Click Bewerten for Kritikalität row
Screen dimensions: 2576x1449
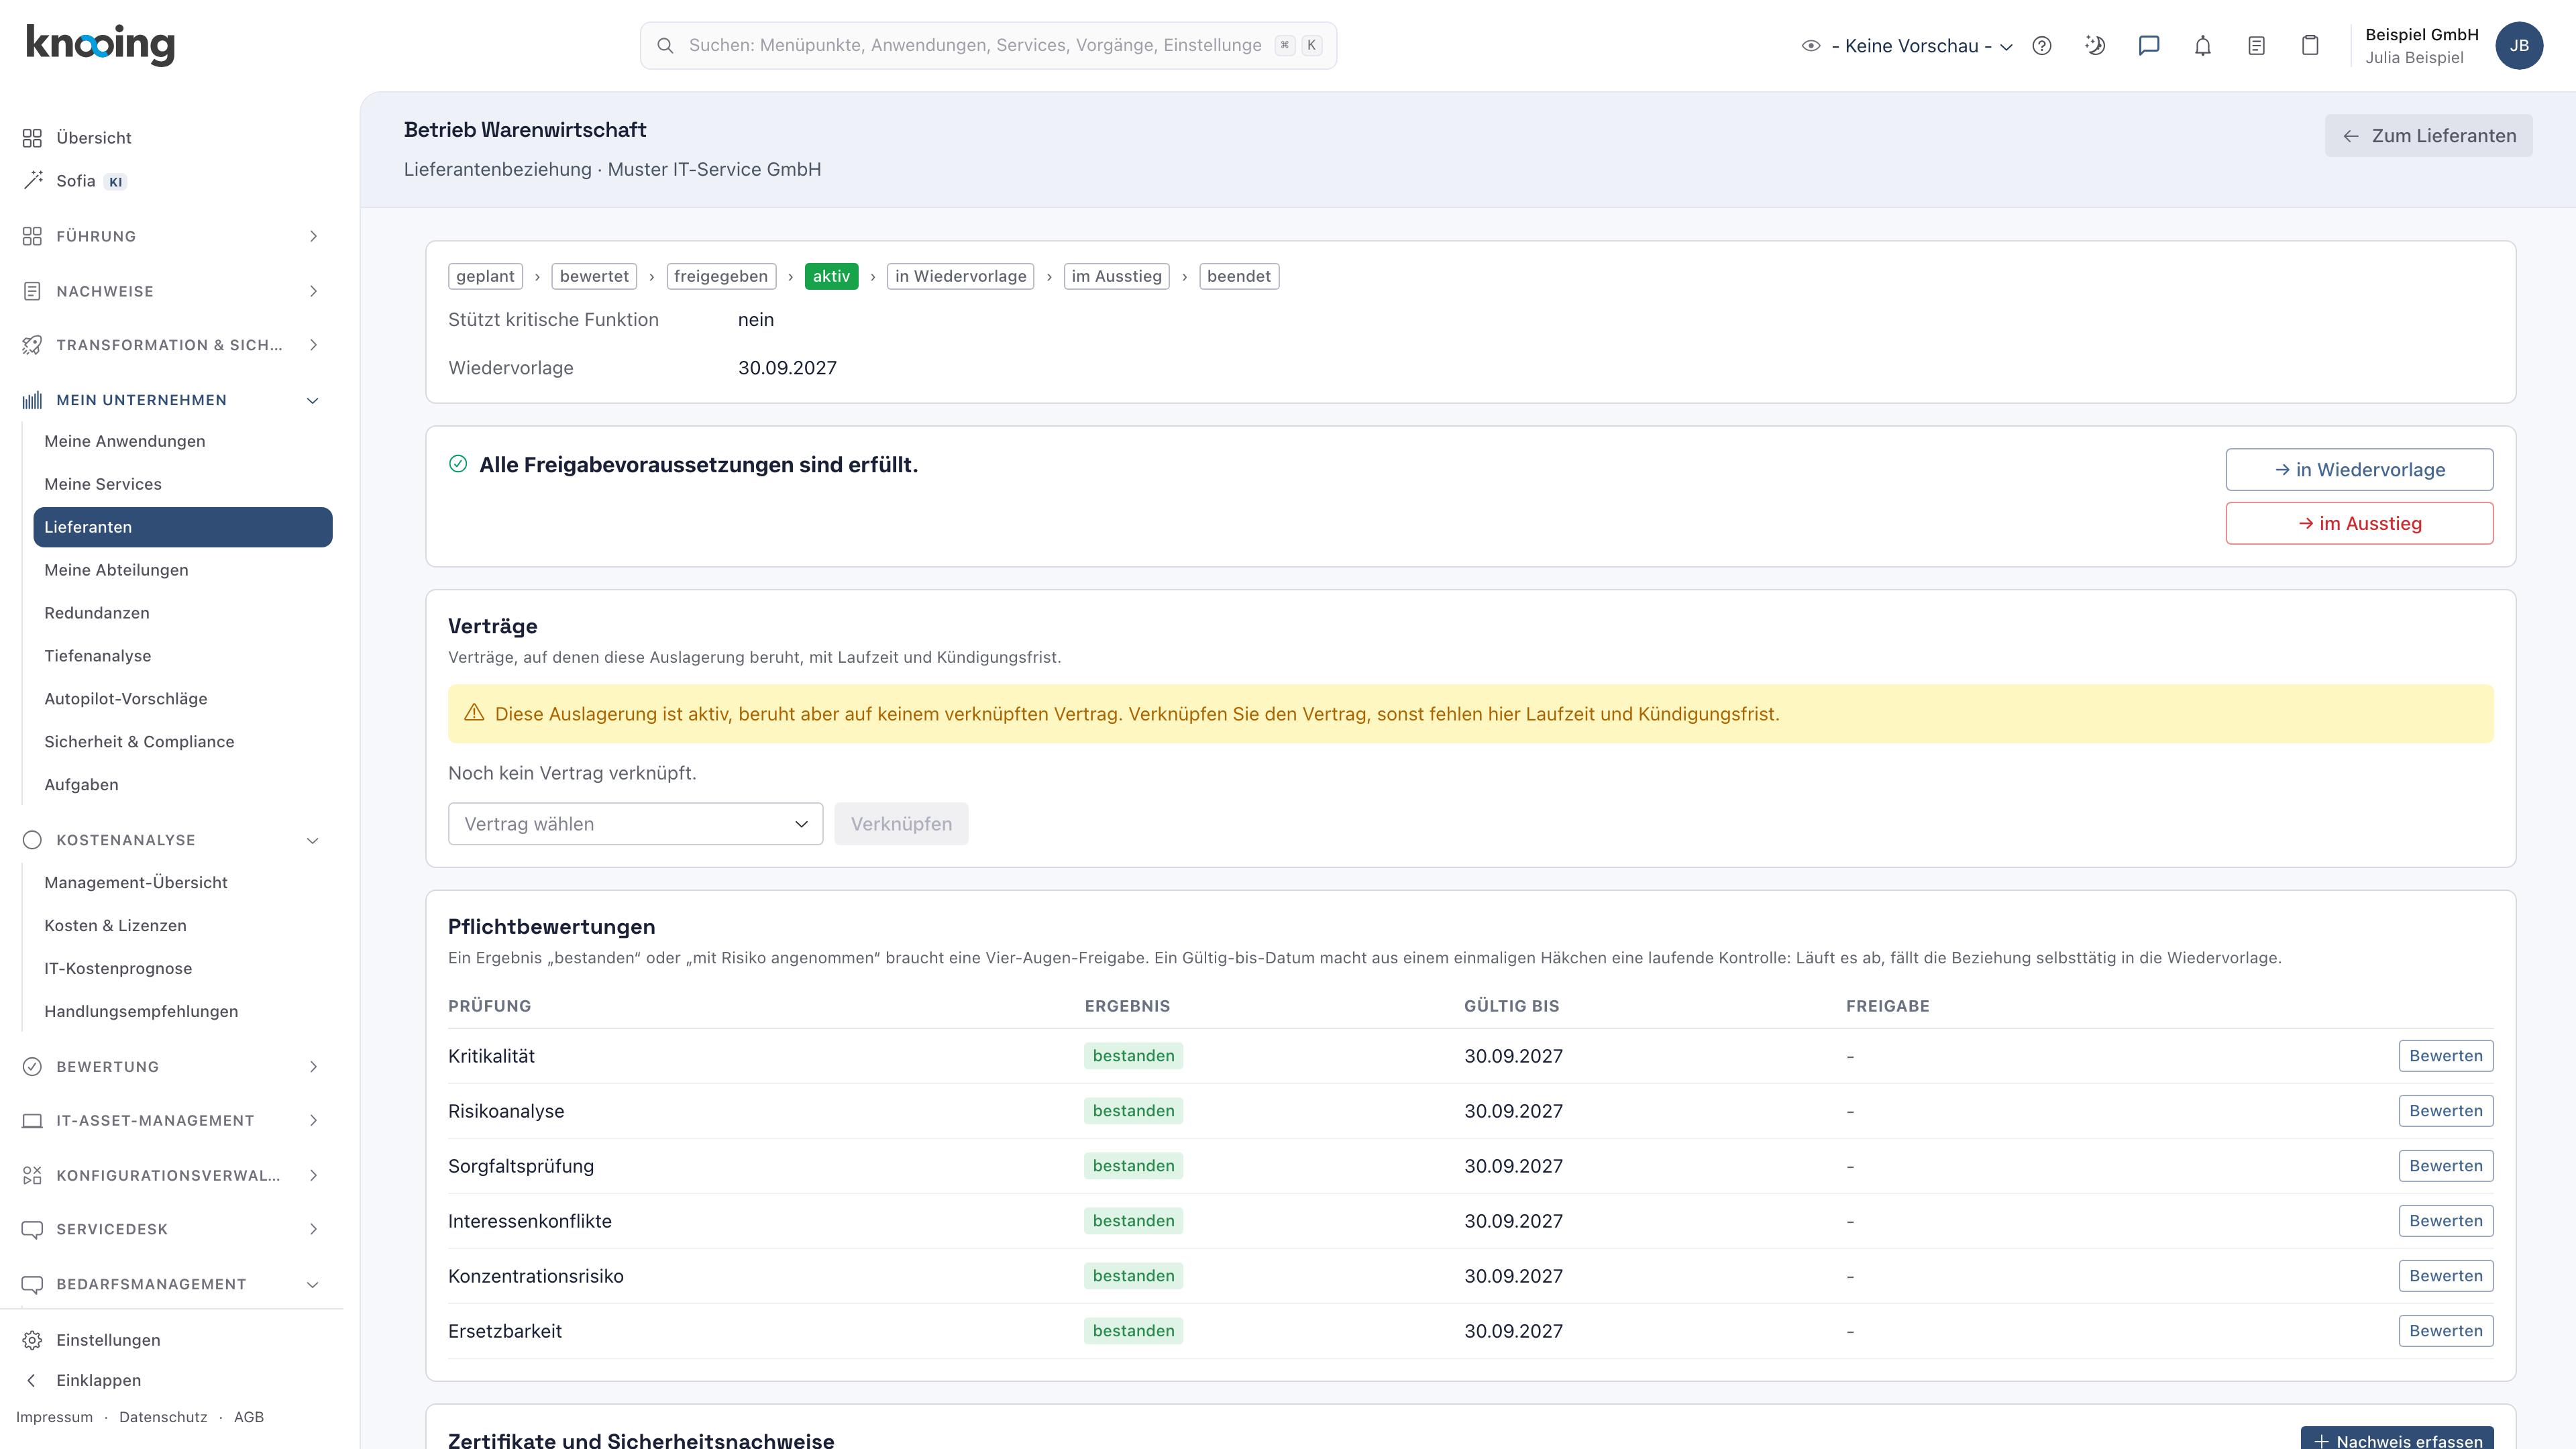[x=2445, y=1056]
